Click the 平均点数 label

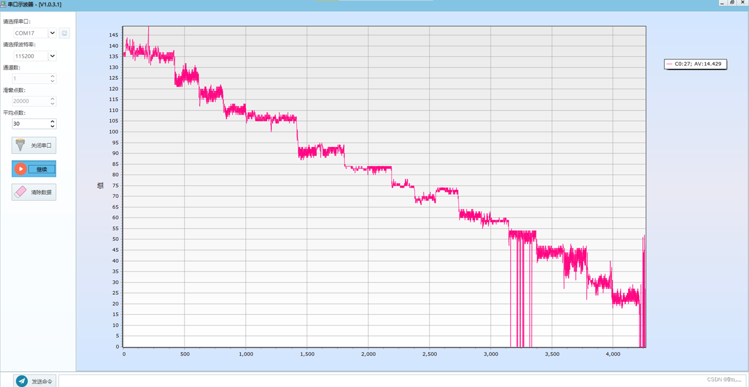14,112
